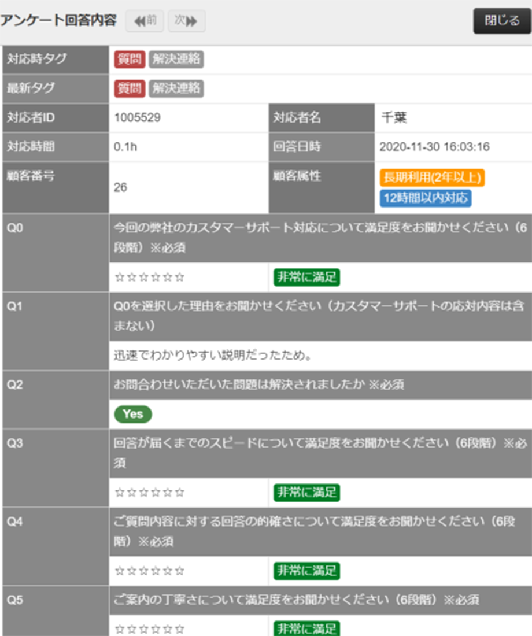Click the 解決連絡 tag in 最新タグ row
This screenshot has width=532, height=636.
[x=176, y=88]
